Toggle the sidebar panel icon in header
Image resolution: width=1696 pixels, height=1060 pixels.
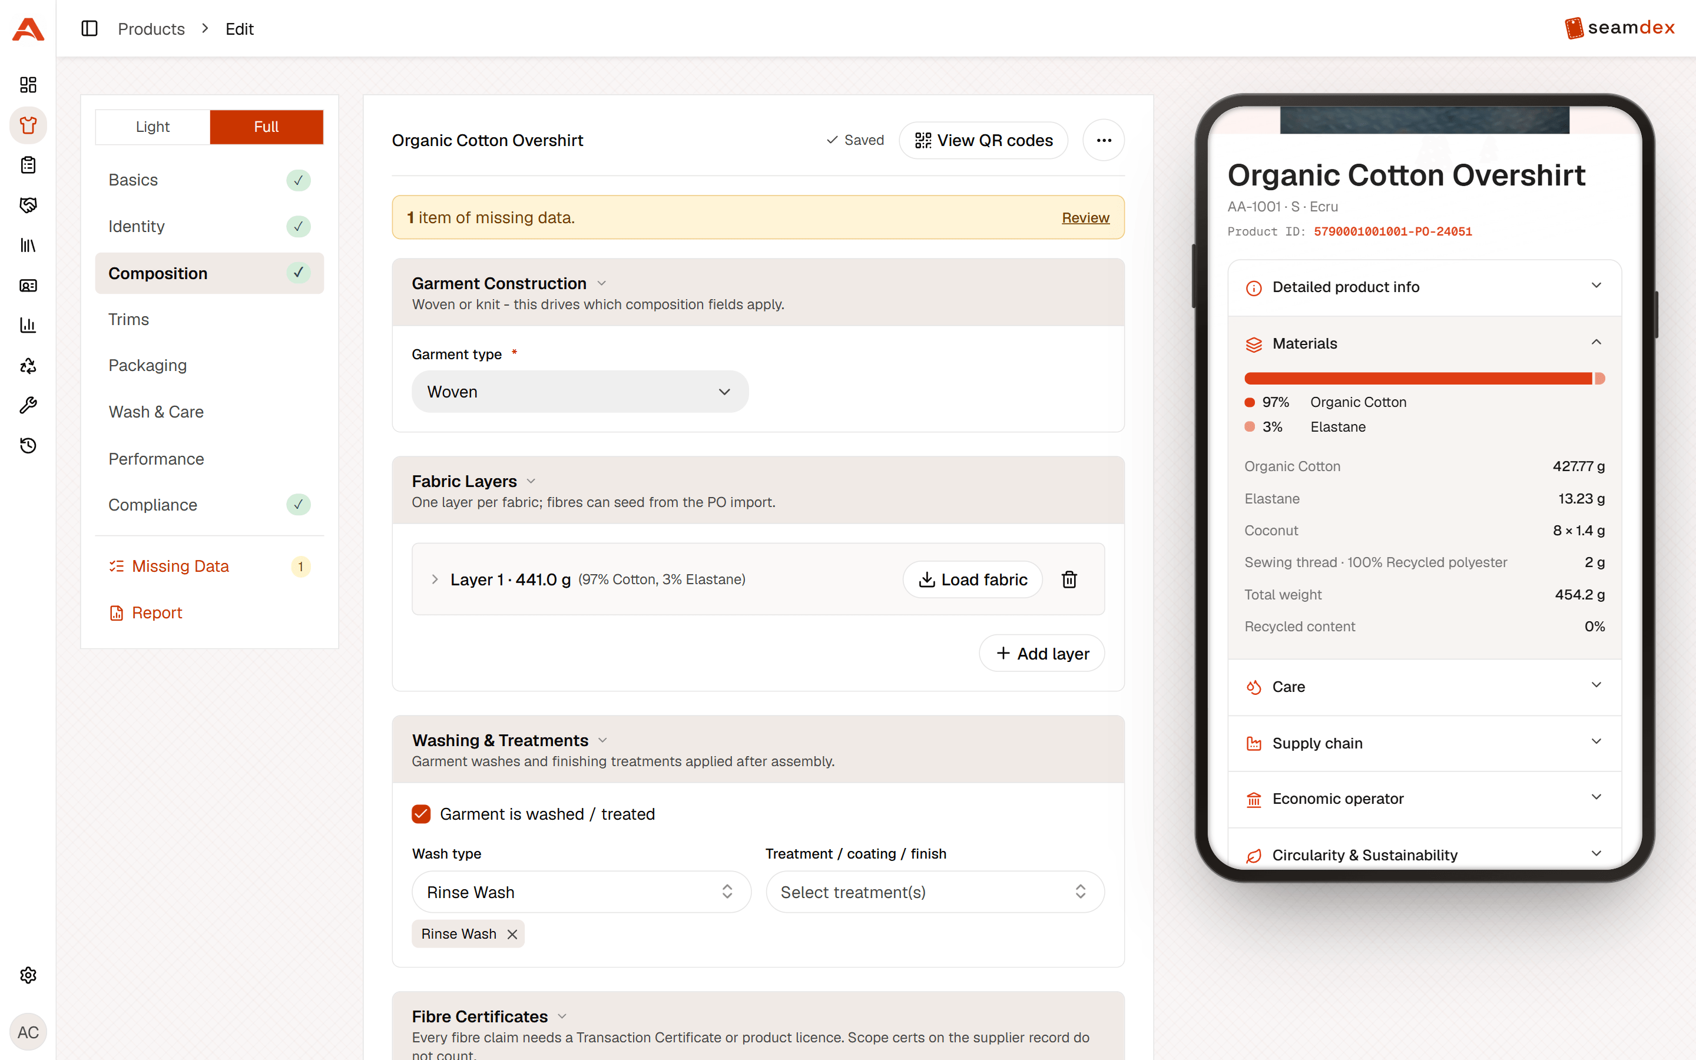pyautogui.click(x=90, y=29)
